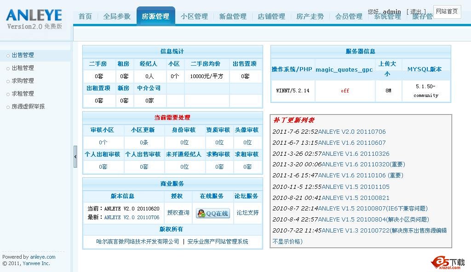The image size is (471, 272).
Task: Open patch ANLEYE V1.6 20110607 entry
Action: (352, 143)
